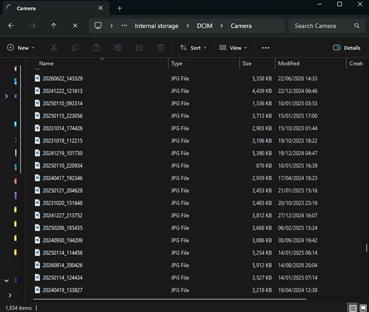
Task: Open the View dropdown menu
Action: coord(233,48)
